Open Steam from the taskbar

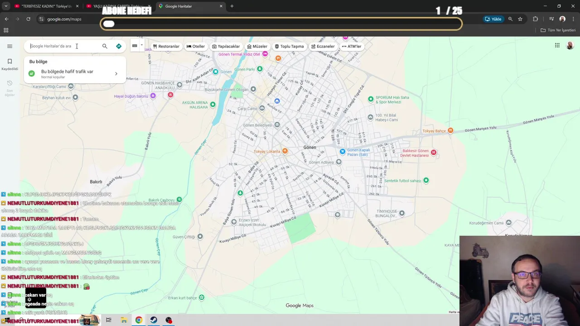154,320
